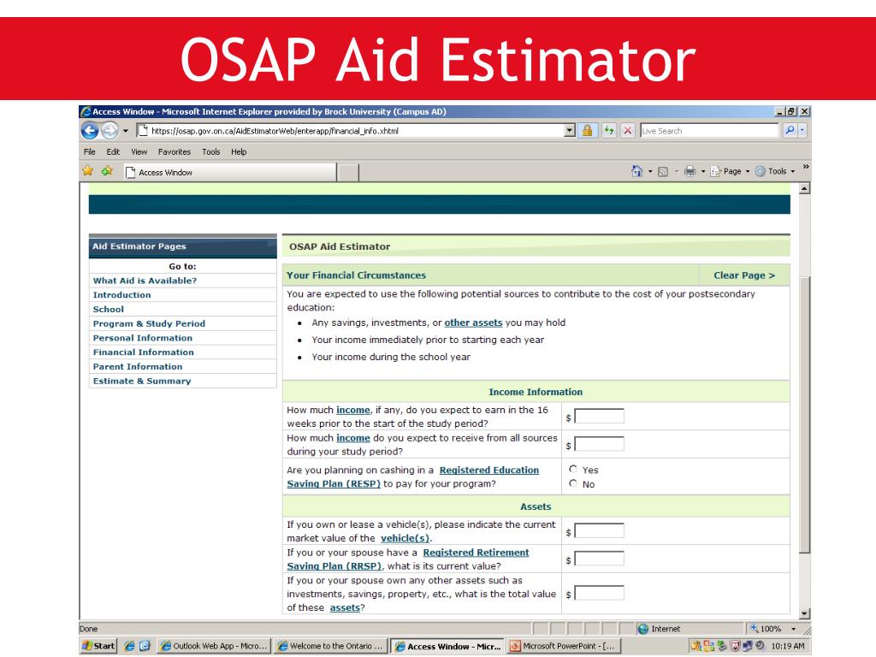This screenshot has width=876, height=657.
Task: Select No for cashing in RESP
Action: [573, 483]
